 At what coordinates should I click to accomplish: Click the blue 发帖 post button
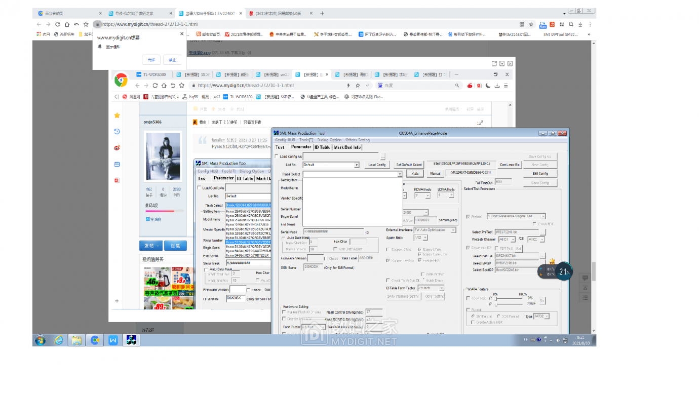[x=151, y=246]
